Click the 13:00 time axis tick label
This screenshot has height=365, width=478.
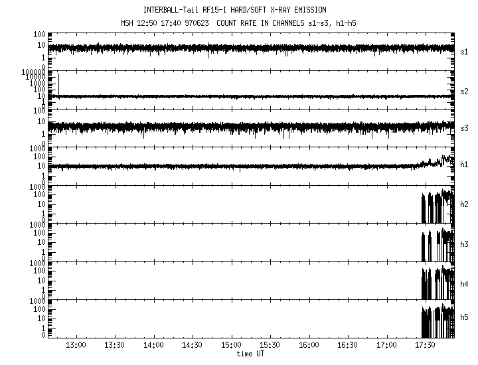click(76, 346)
